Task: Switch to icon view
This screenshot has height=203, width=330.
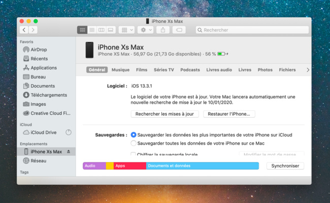Action: click(x=82, y=30)
